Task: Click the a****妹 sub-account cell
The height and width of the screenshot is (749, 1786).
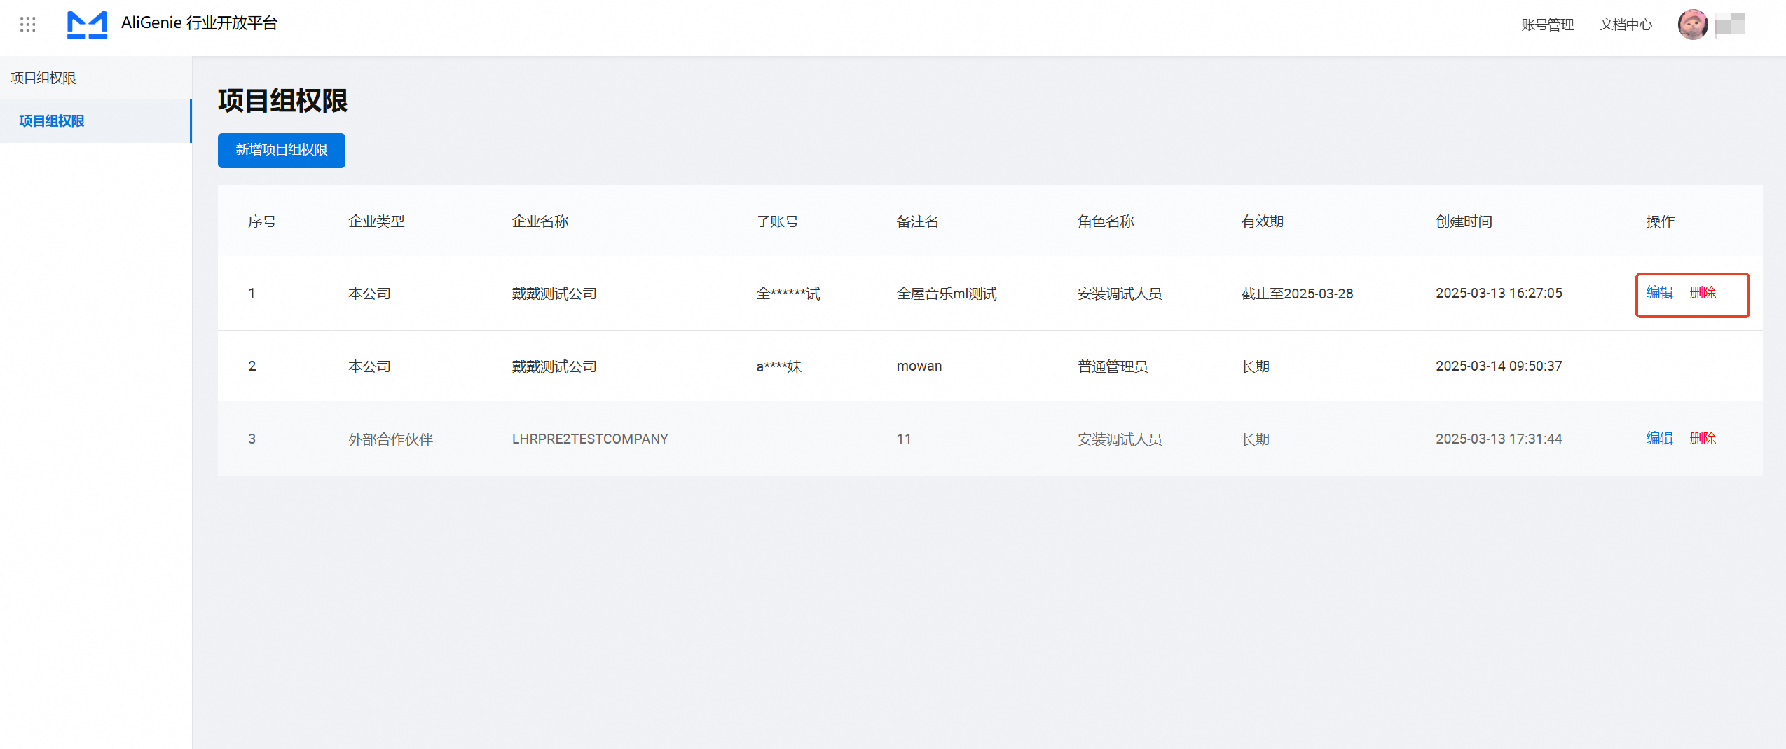Action: coord(778,366)
